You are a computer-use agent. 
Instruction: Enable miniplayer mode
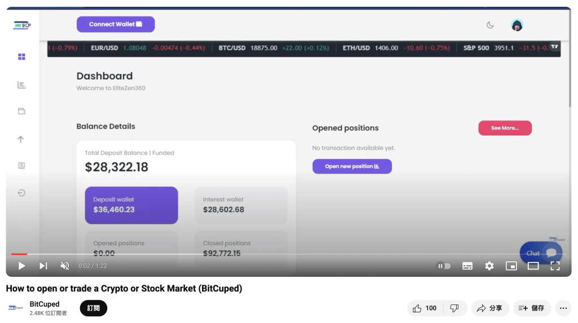click(511, 266)
